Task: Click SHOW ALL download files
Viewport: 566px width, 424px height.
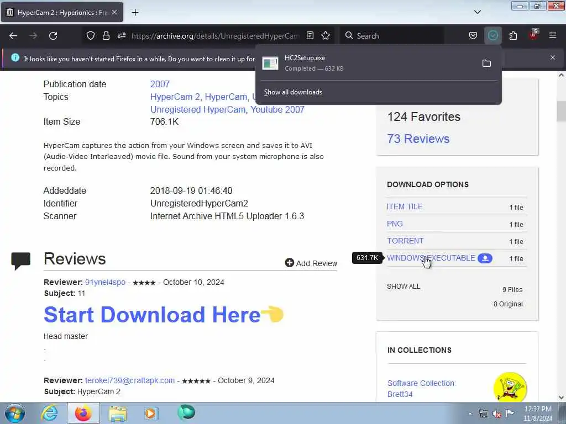Action: coord(403,287)
